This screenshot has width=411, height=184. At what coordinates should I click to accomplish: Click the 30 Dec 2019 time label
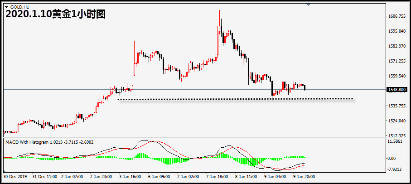[16, 176]
